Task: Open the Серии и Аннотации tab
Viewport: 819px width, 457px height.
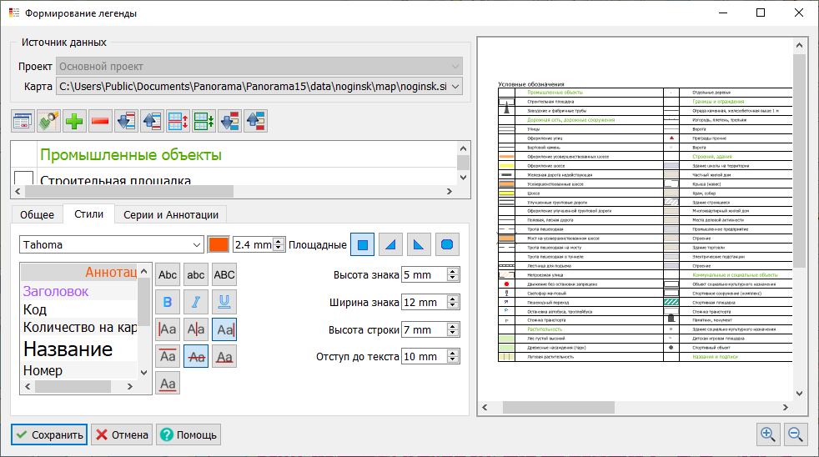Action: tap(170, 214)
